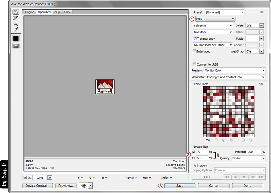
Task: Go to last animation frame
Action: (x=261, y=177)
